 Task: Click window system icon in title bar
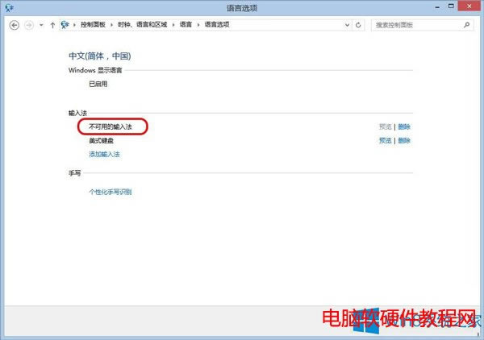(x=9, y=8)
